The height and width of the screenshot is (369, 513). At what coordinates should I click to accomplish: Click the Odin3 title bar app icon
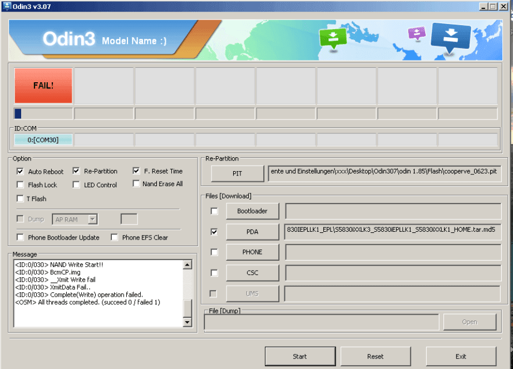point(7,6)
